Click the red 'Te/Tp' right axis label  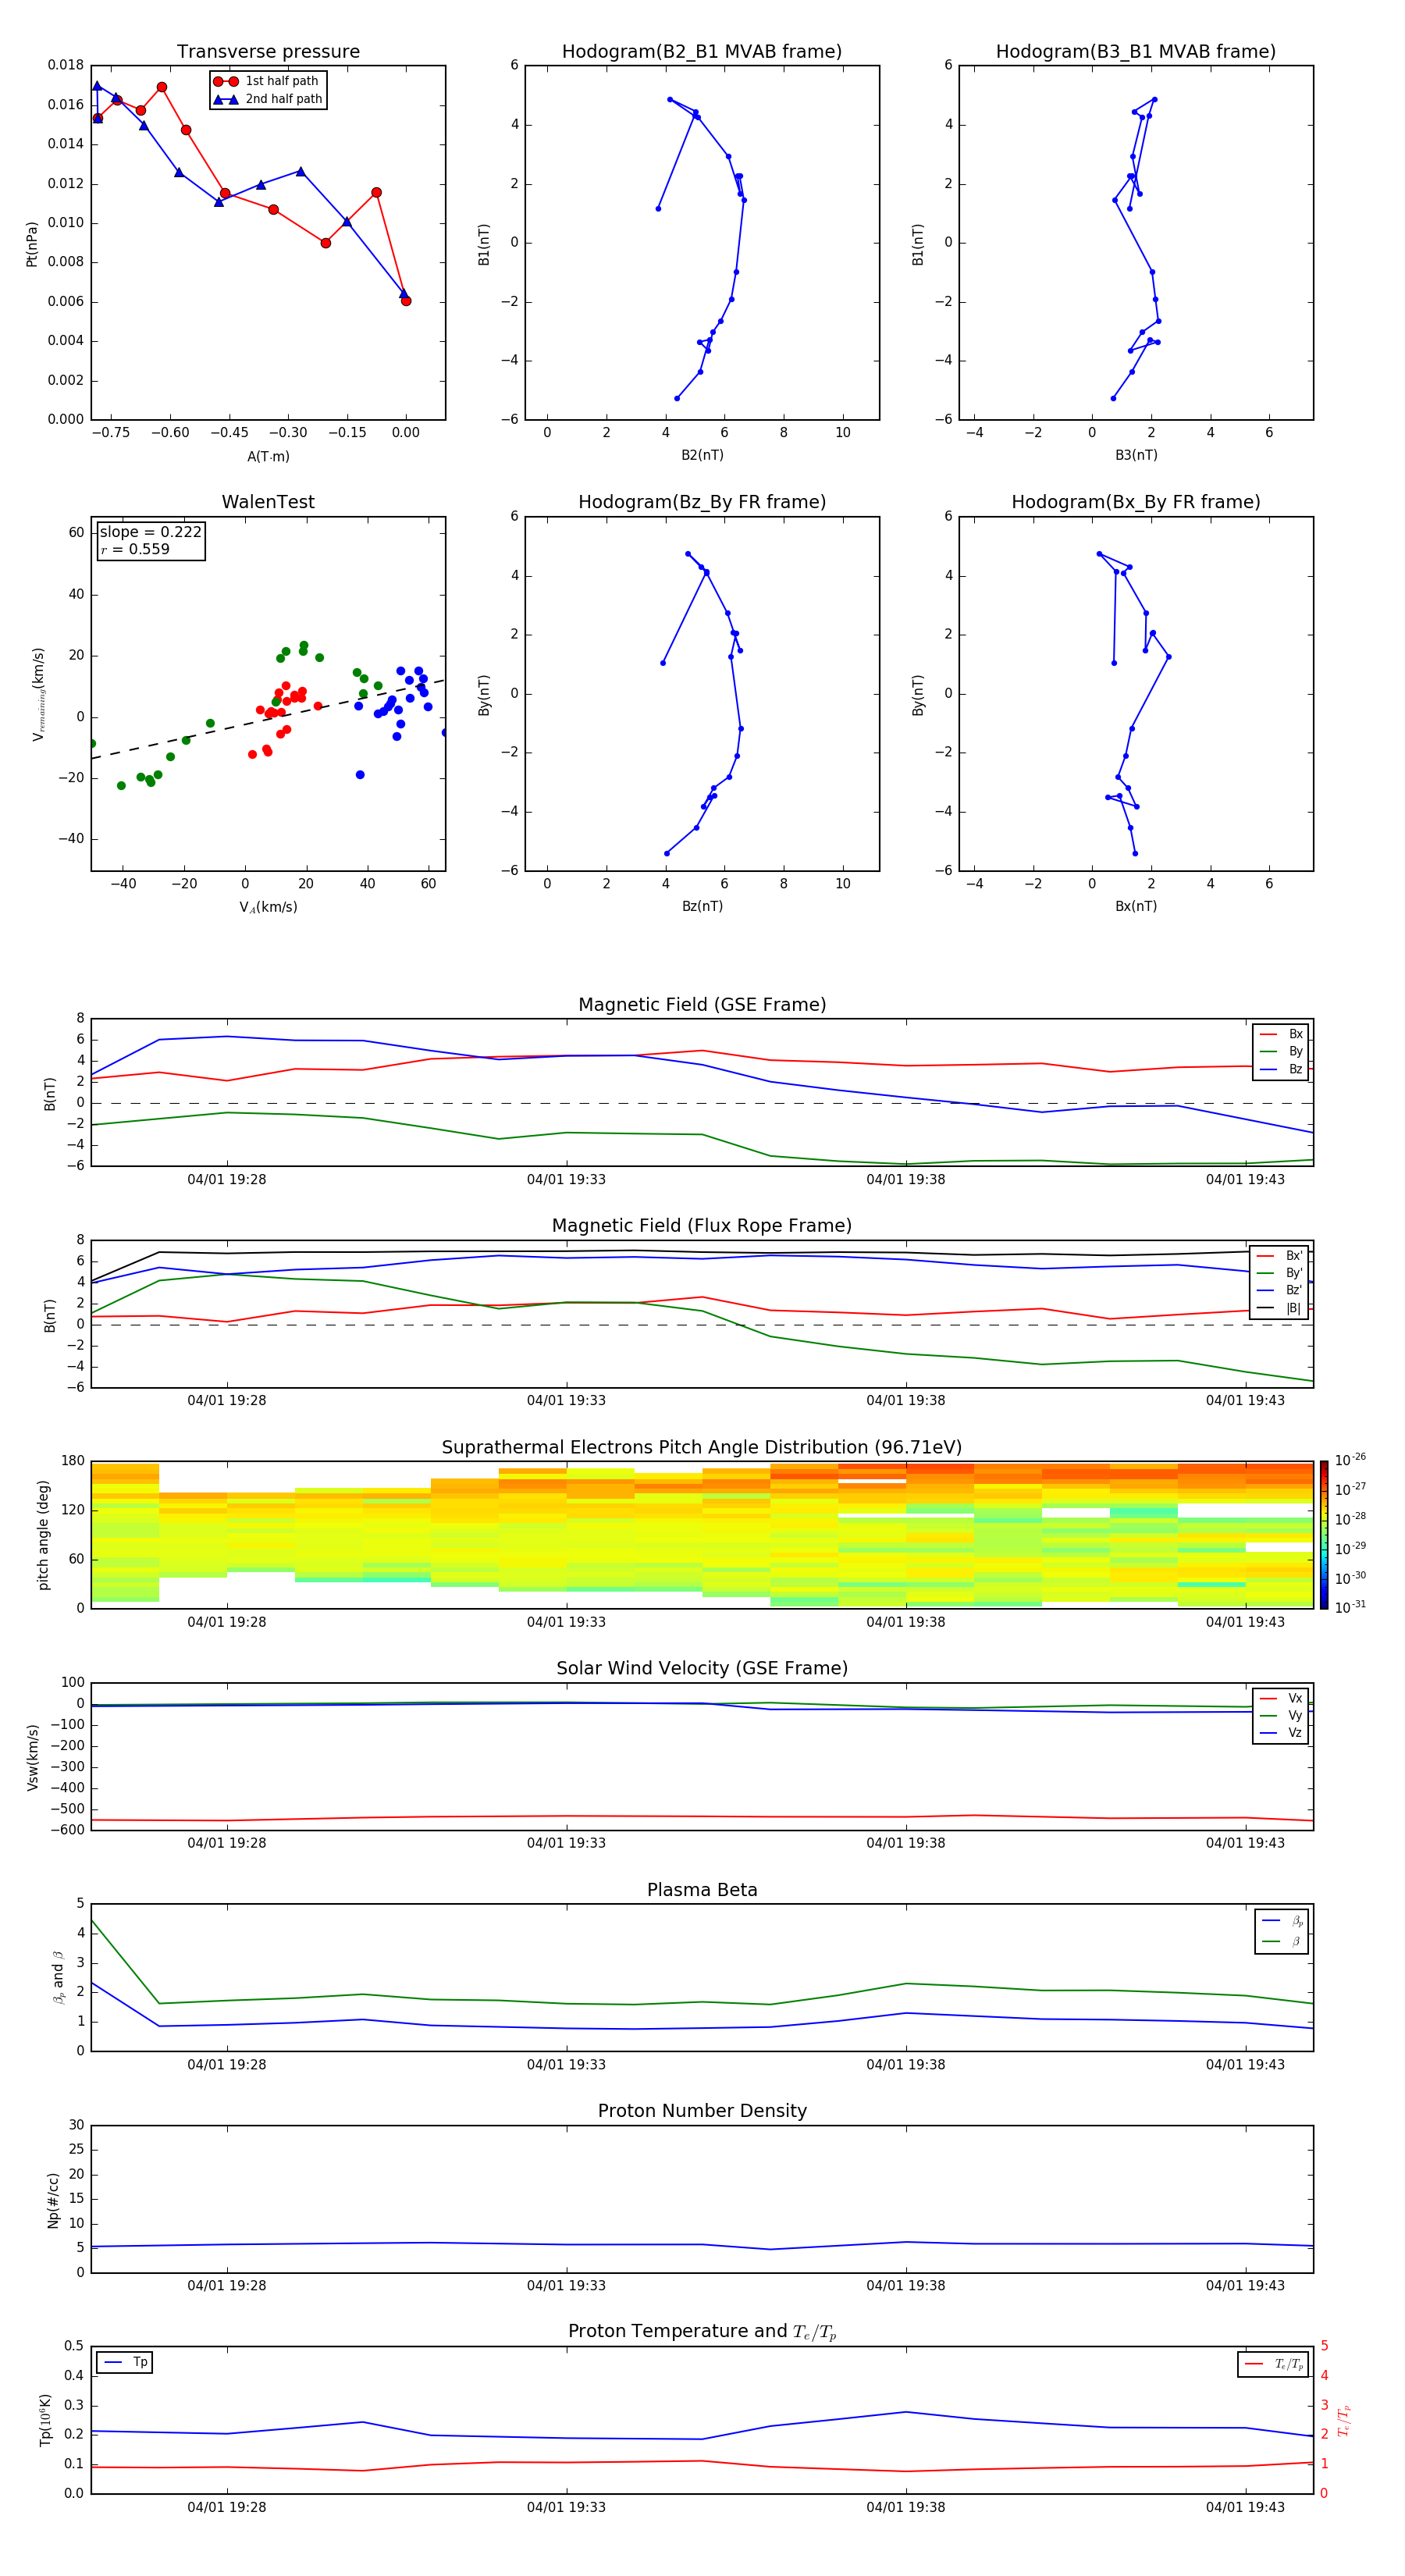pos(1343,2421)
